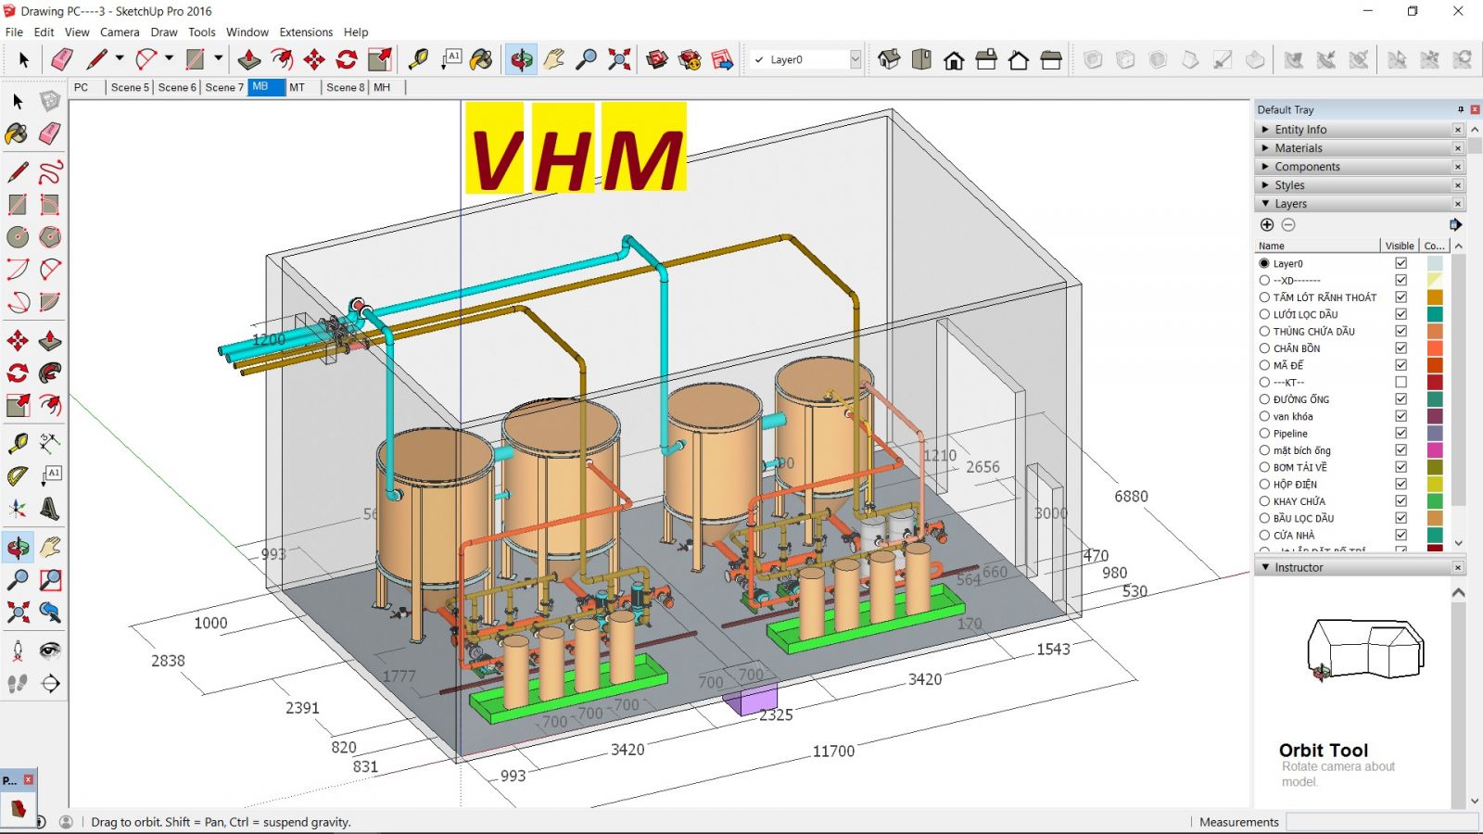
Task: Toggle visibility of ĐƯỜNG ỐNG layer
Action: (1401, 398)
